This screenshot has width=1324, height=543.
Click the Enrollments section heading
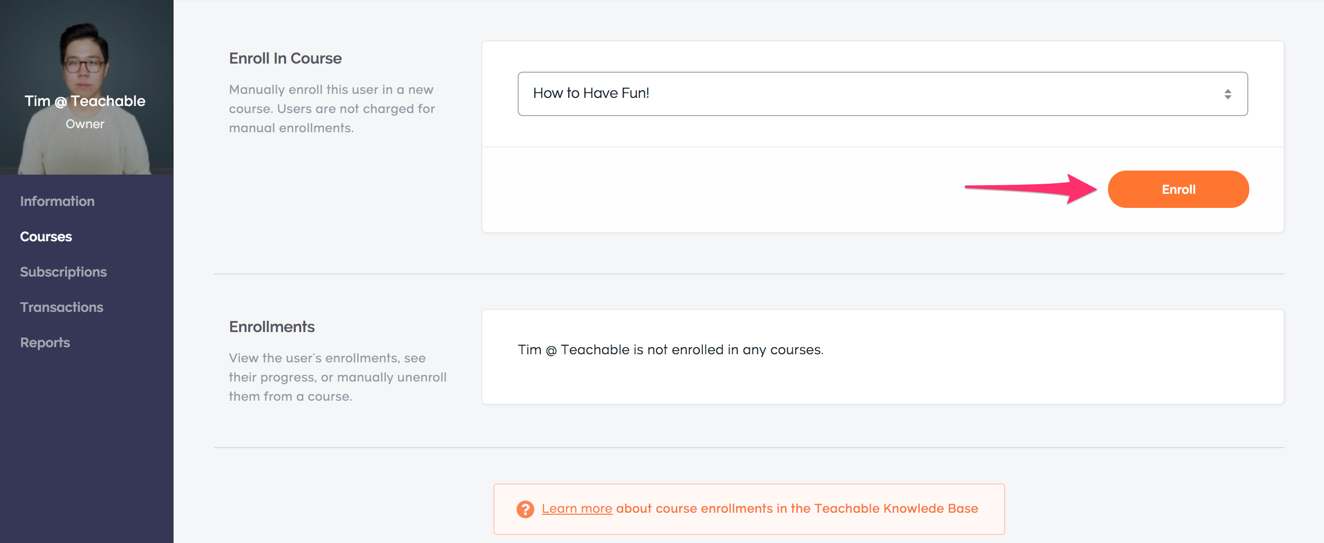point(271,327)
